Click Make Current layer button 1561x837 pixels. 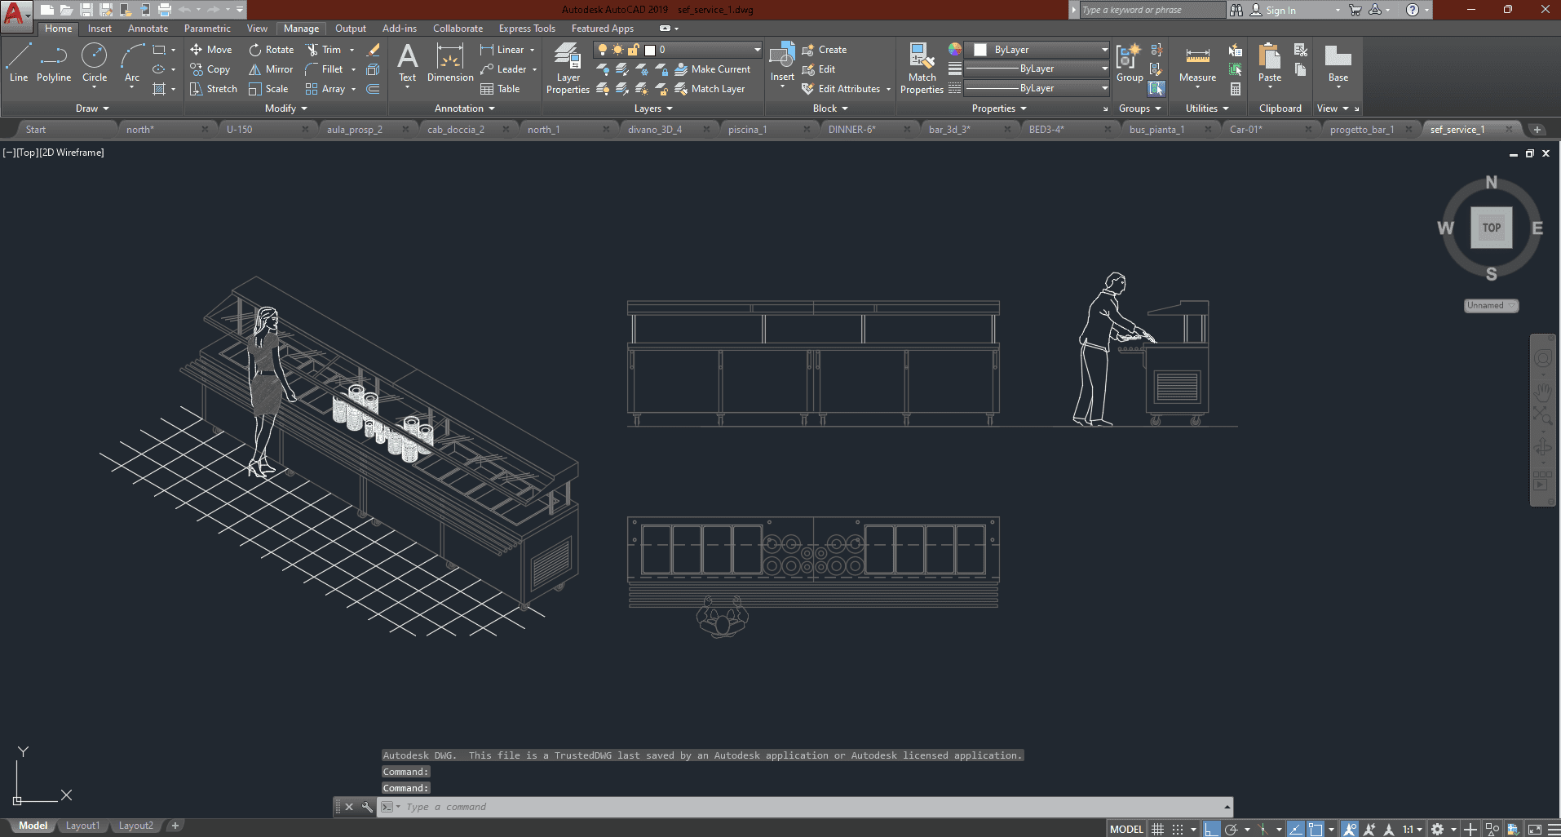[713, 69]
